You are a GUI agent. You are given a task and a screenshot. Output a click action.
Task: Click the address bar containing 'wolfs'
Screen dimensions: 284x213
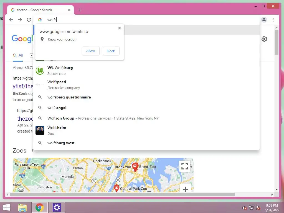pos(147,20)
